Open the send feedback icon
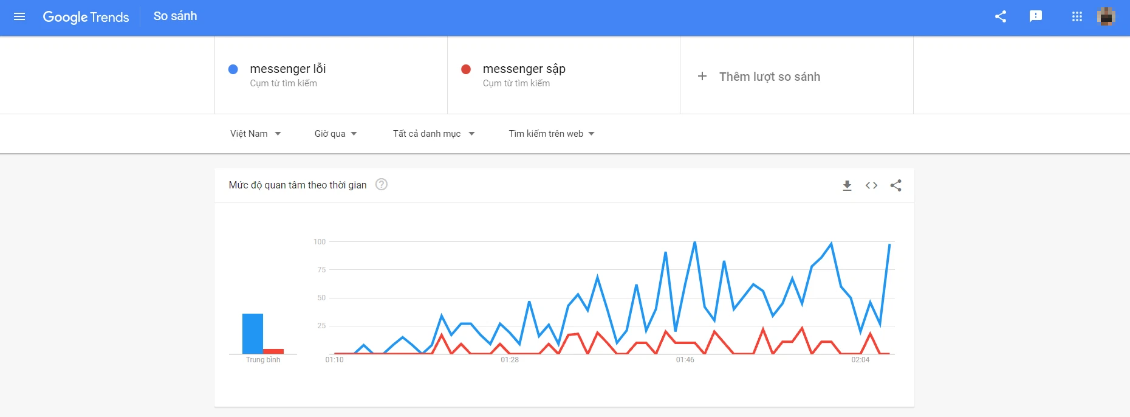Screen dimensions: 1130x417 tap(1036, 16)
